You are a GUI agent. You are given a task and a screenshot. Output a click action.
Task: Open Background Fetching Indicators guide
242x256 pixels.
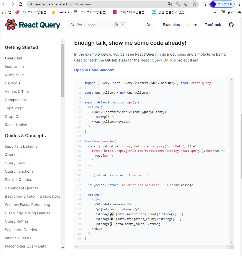tap(32, 196)
